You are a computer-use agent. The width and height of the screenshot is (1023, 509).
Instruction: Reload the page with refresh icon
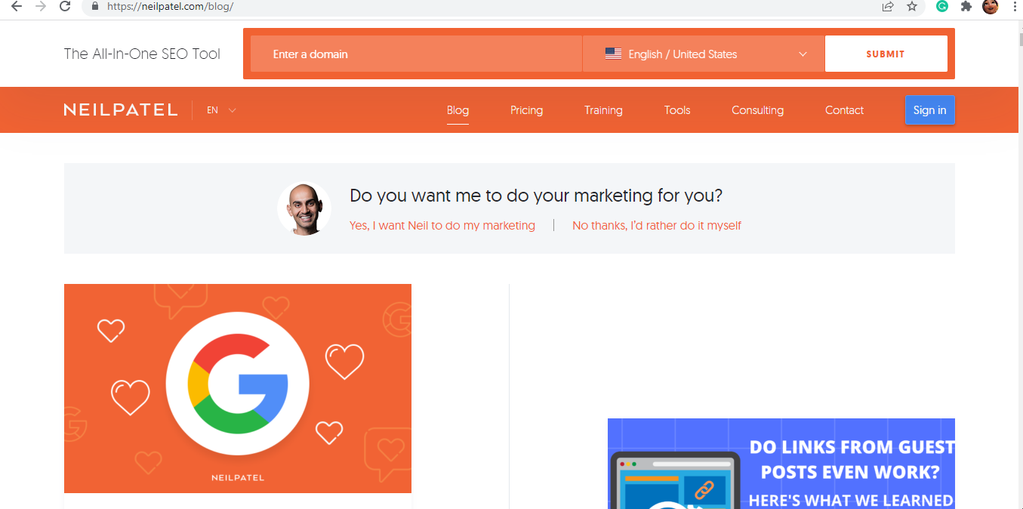click(65, 6)
